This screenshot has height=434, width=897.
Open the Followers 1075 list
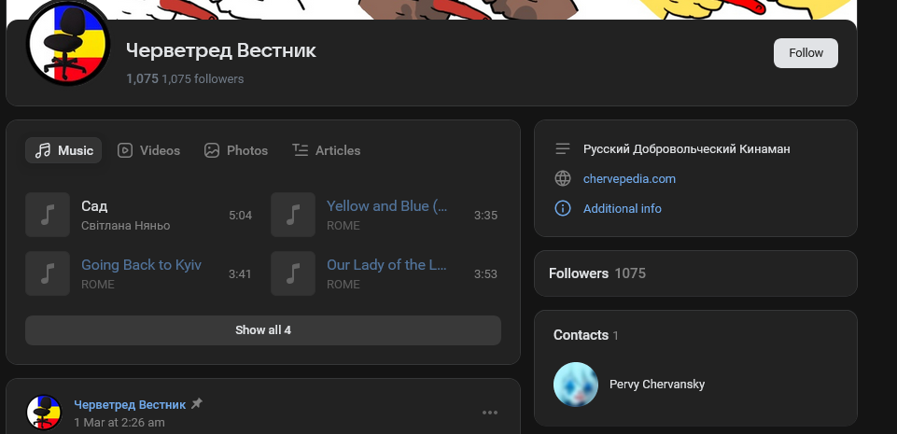coord(597,273)
